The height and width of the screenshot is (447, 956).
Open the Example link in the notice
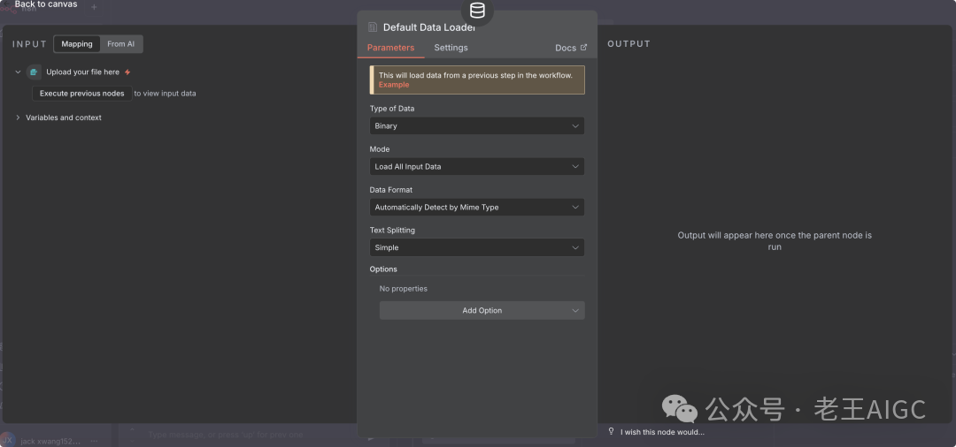click(394, 85)
